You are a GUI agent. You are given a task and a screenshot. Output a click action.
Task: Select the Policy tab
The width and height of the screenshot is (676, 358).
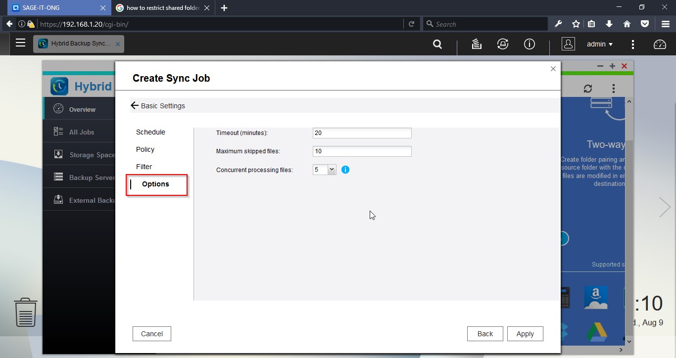coord(145,149)
